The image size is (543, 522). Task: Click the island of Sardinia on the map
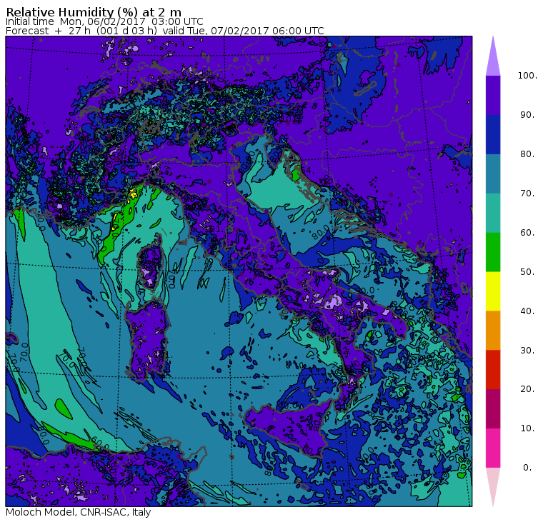tap(147, 341)
